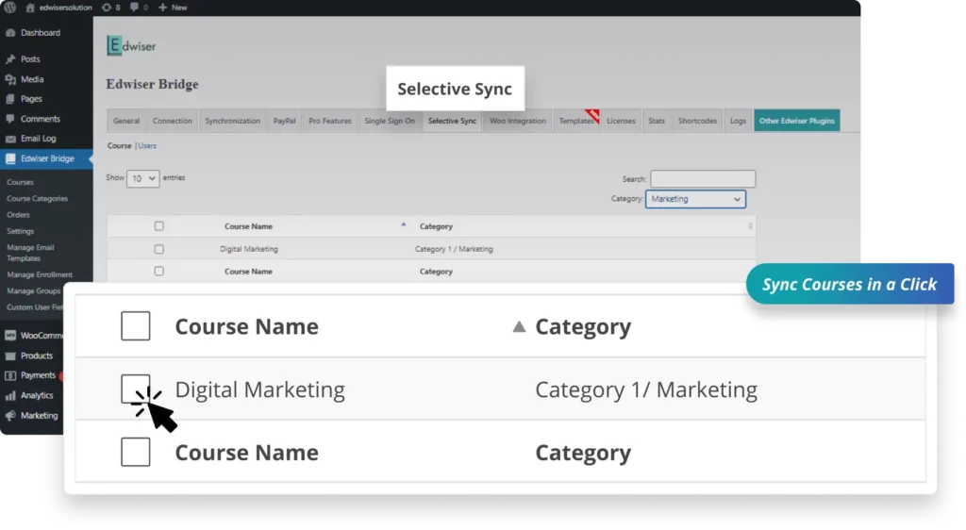Open the Logs tab
Screen dimensions: 966x530
pos(738,121)
